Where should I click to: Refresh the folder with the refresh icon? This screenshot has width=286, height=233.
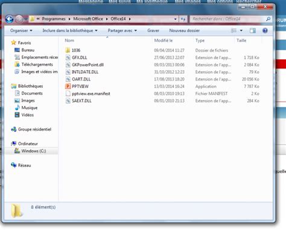183,19
